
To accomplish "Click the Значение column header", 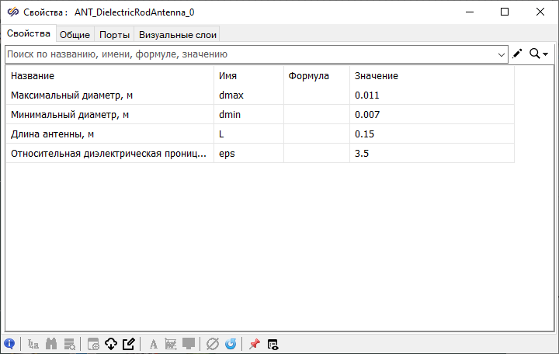I will 431,76.
